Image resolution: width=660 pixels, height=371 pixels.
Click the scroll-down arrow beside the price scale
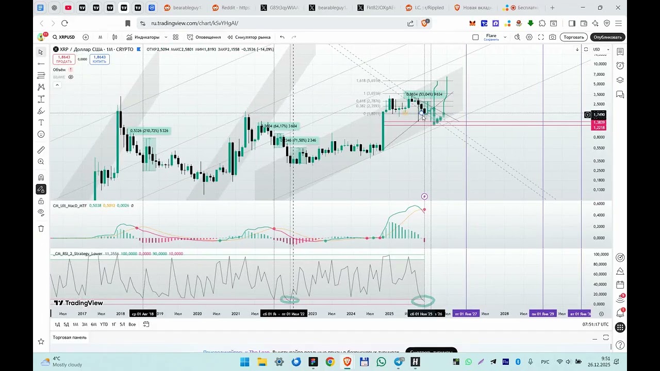[x=577, y=49]
